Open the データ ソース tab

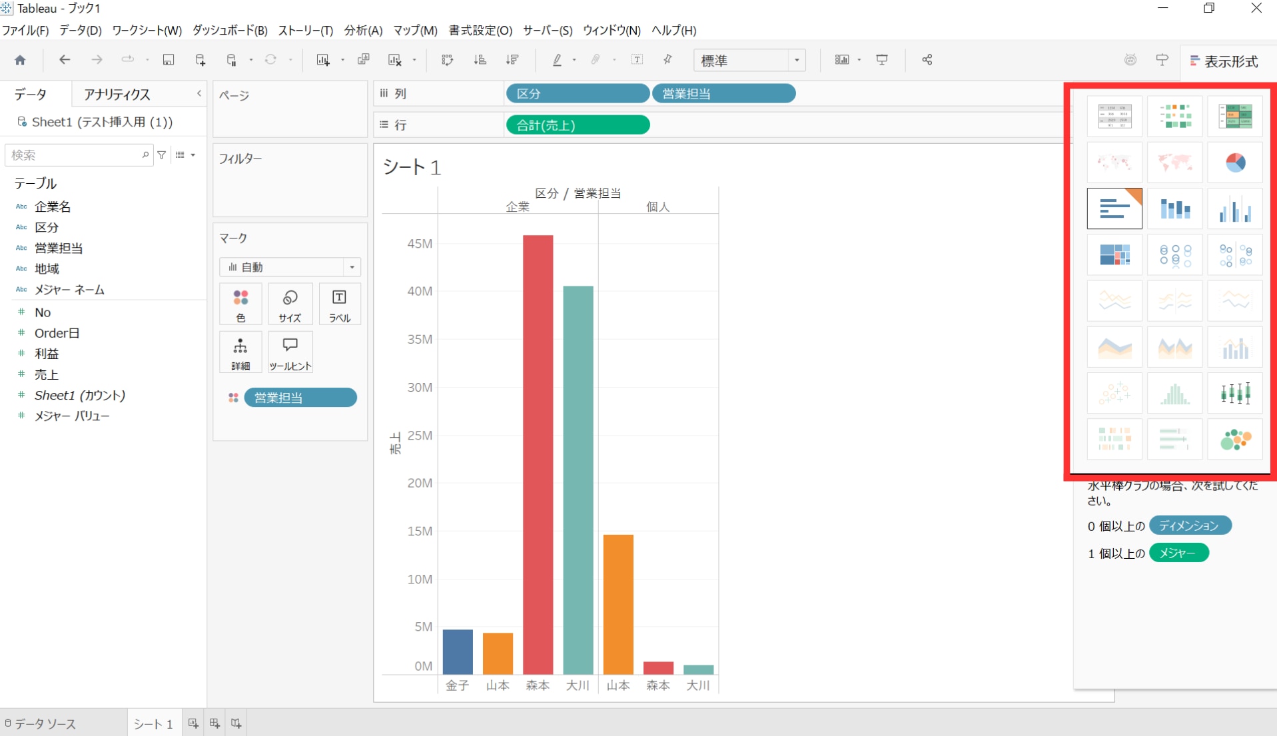point(40,724)
